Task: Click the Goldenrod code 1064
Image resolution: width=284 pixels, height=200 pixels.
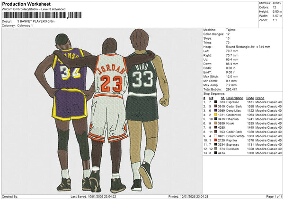Action: pyautogui.click(x=250, y=115)
